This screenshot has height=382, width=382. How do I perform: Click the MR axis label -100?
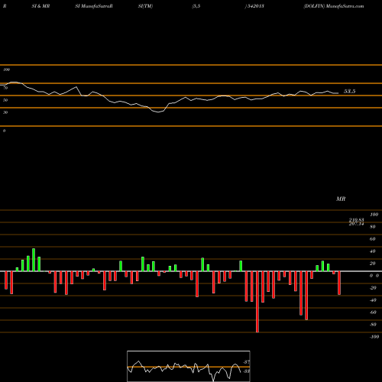[x=374, y=337]
